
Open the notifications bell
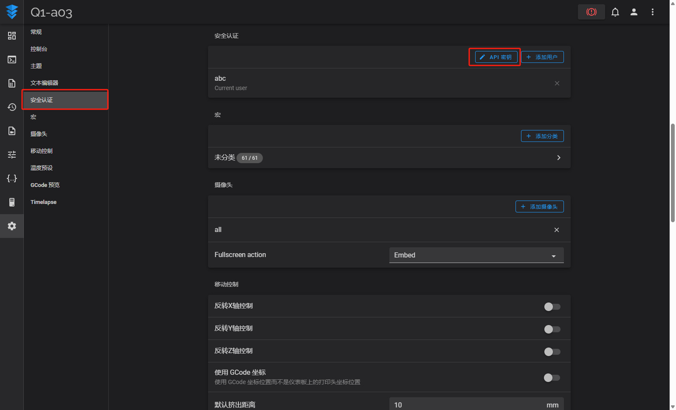615,12
